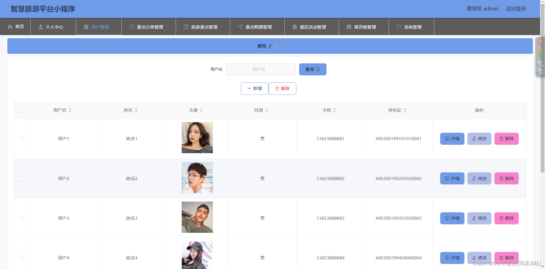Click the 查询 search button
This screenshot has height=269, width=545.
(x=313, y=69)
